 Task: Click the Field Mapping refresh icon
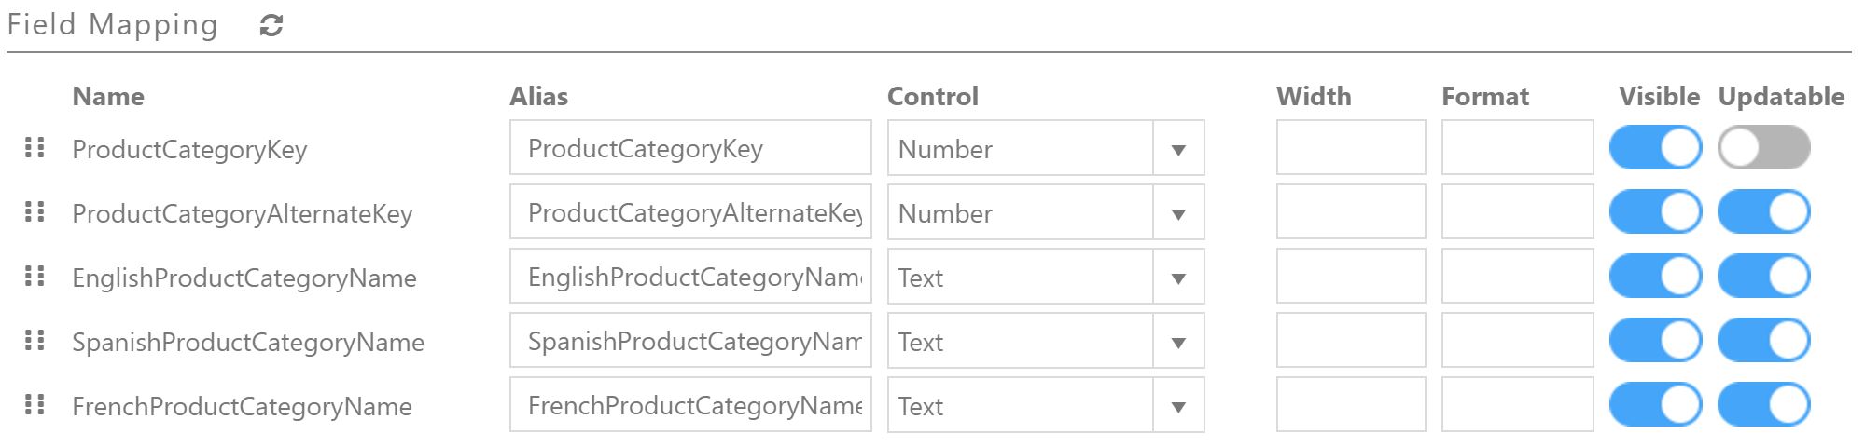tap(271, 25)
